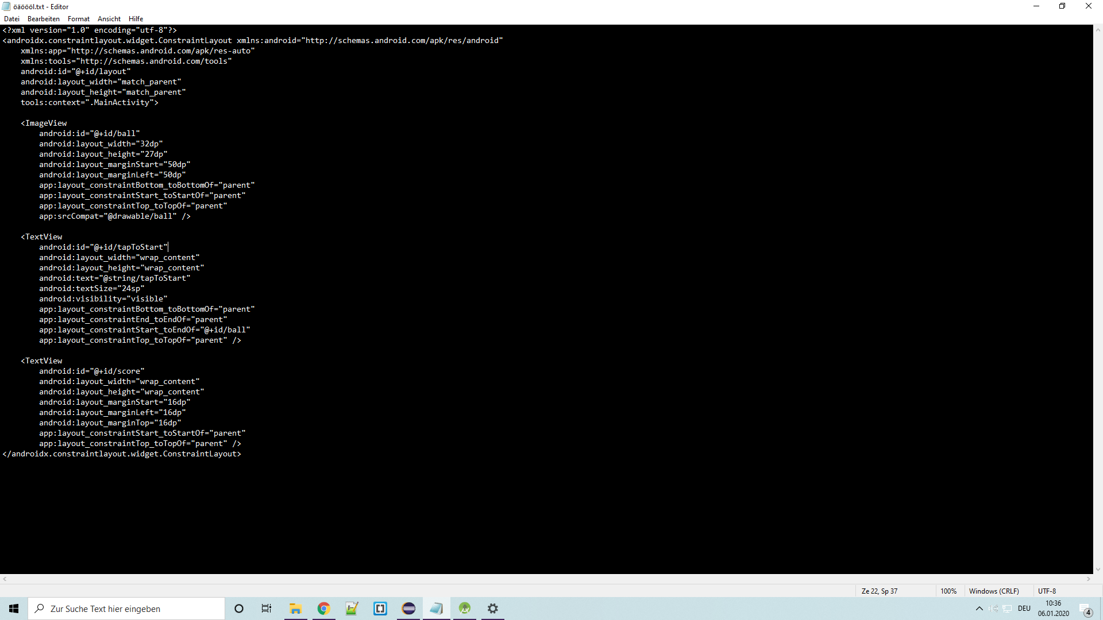Expand hidden system tray icons
The width and height of the screenshot is (1103, 620).
(979, 609)
